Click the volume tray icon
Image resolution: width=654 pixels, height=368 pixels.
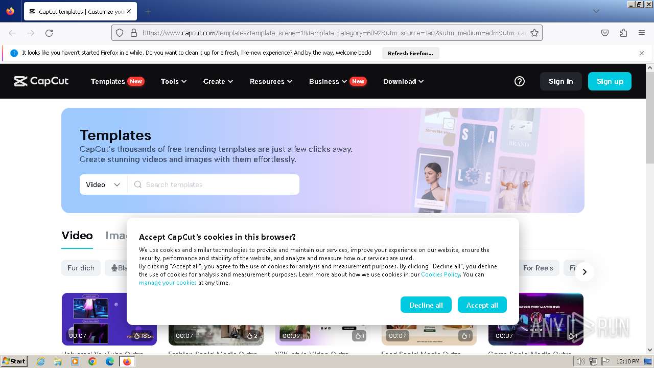point(581,361)
